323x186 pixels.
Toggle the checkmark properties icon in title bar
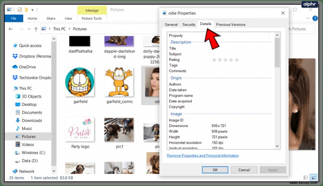coord(19,10)
